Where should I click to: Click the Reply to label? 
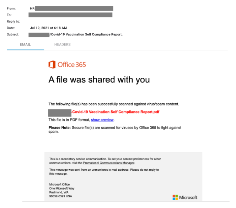click(13, 22)
